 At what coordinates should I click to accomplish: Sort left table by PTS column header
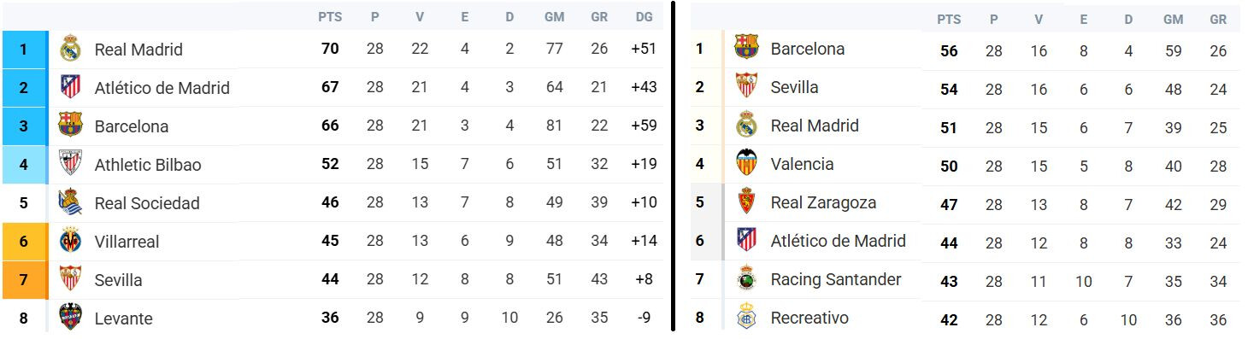[329, 16]
